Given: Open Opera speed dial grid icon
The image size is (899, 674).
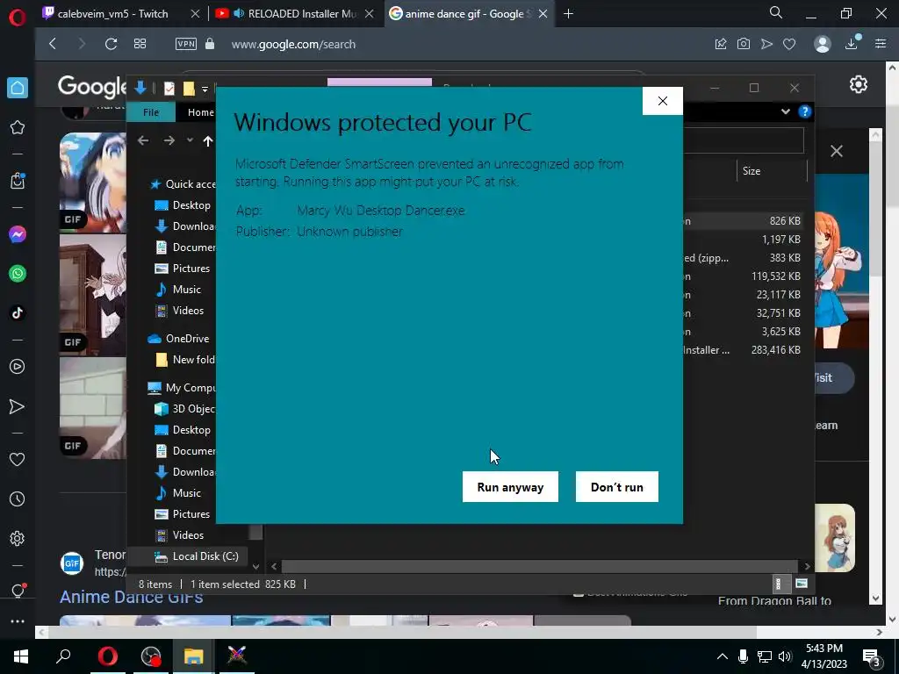Looking at the screenshot, I should 140,44.
